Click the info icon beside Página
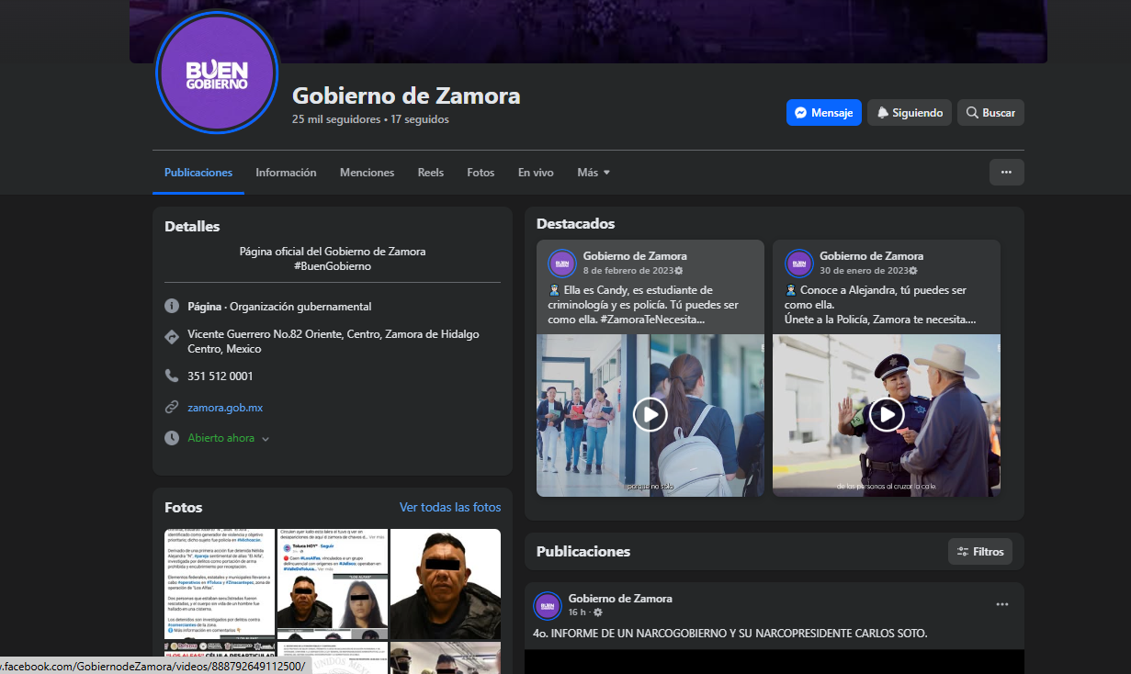Image resolution: width=1131 pixels, height=674 pixels. click(172, 306)
